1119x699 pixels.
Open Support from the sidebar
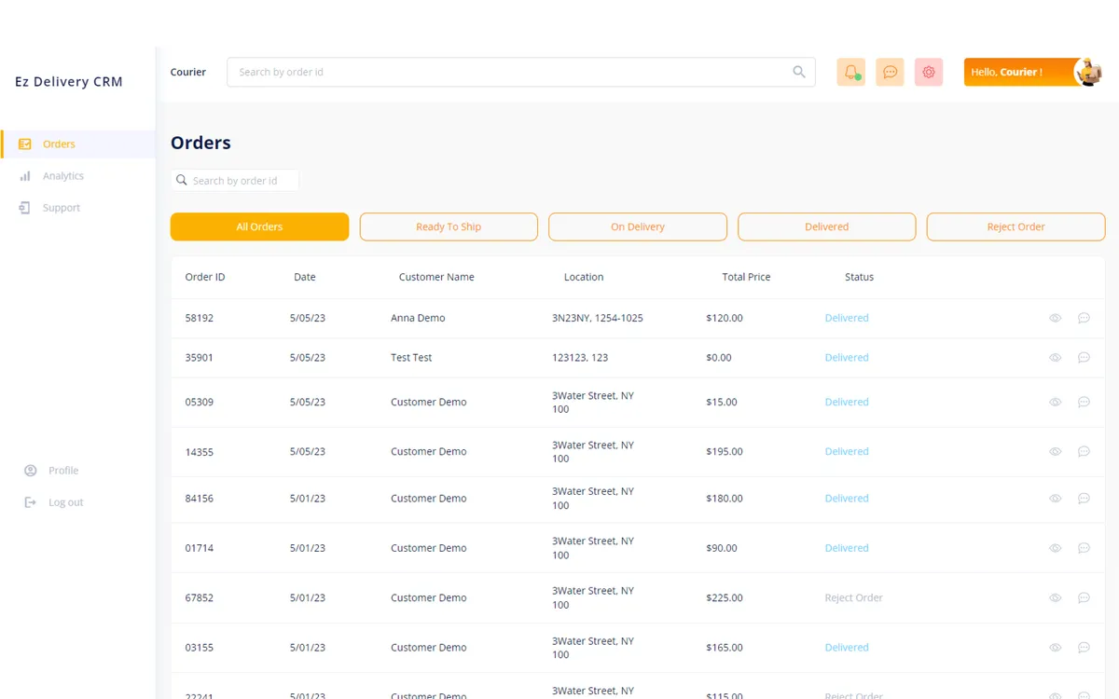pyautogui.click(x=62, y=208)
